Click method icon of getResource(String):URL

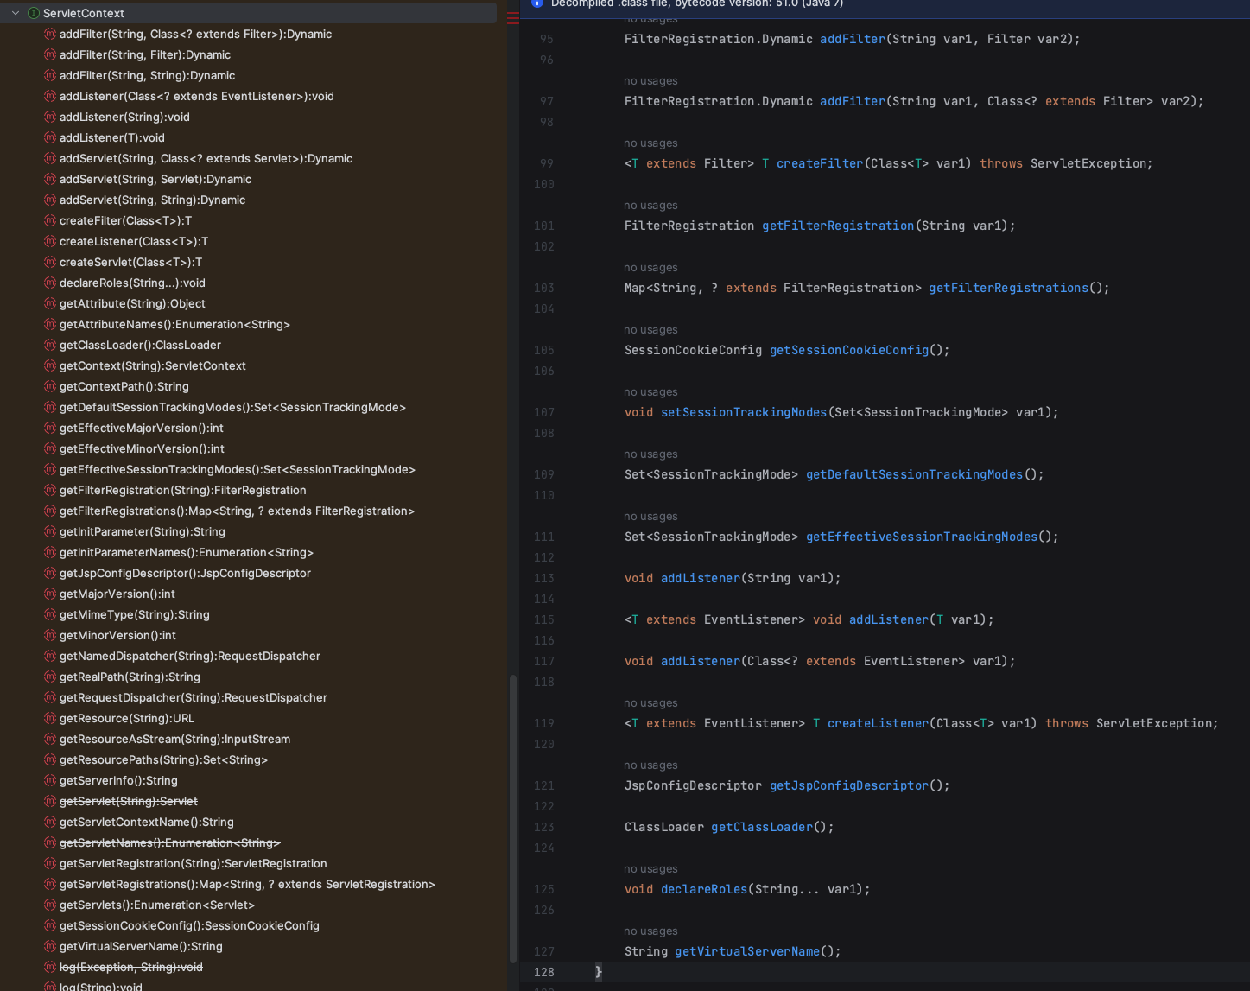coord(50,718)
